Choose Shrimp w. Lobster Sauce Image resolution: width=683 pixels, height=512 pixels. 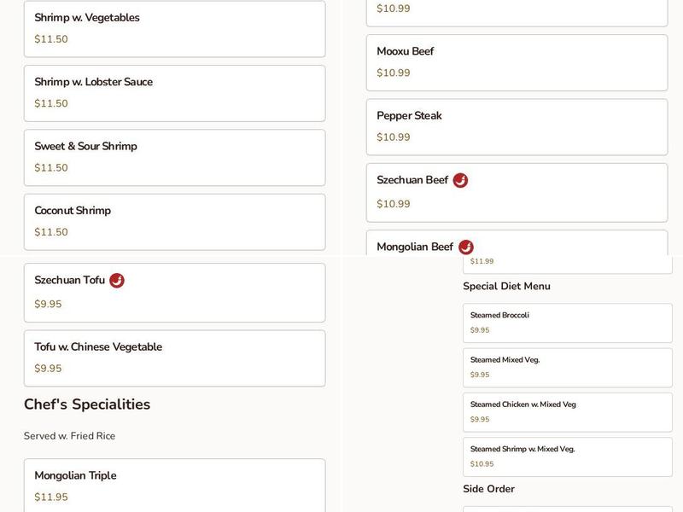coord(174,93)
